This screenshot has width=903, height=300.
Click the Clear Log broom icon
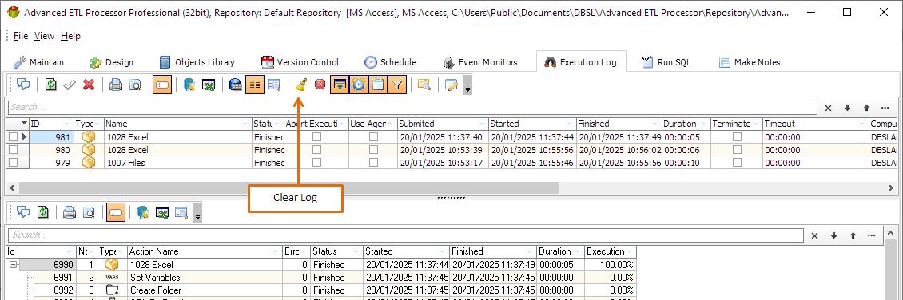coord(300,85)
